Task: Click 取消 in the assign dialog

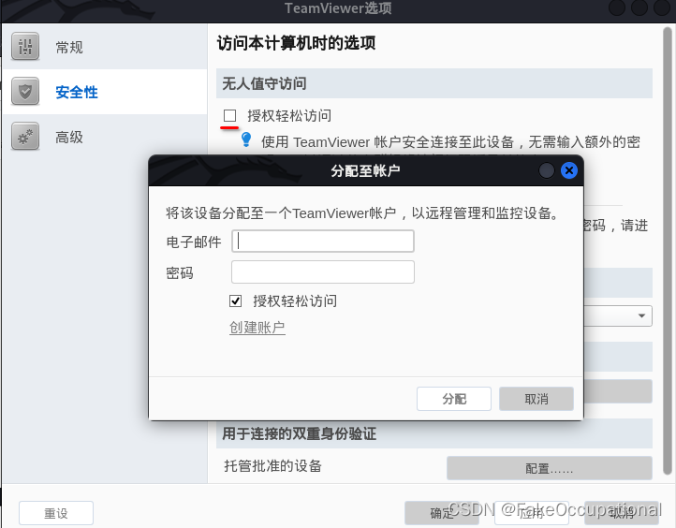Action: [536, 399]
